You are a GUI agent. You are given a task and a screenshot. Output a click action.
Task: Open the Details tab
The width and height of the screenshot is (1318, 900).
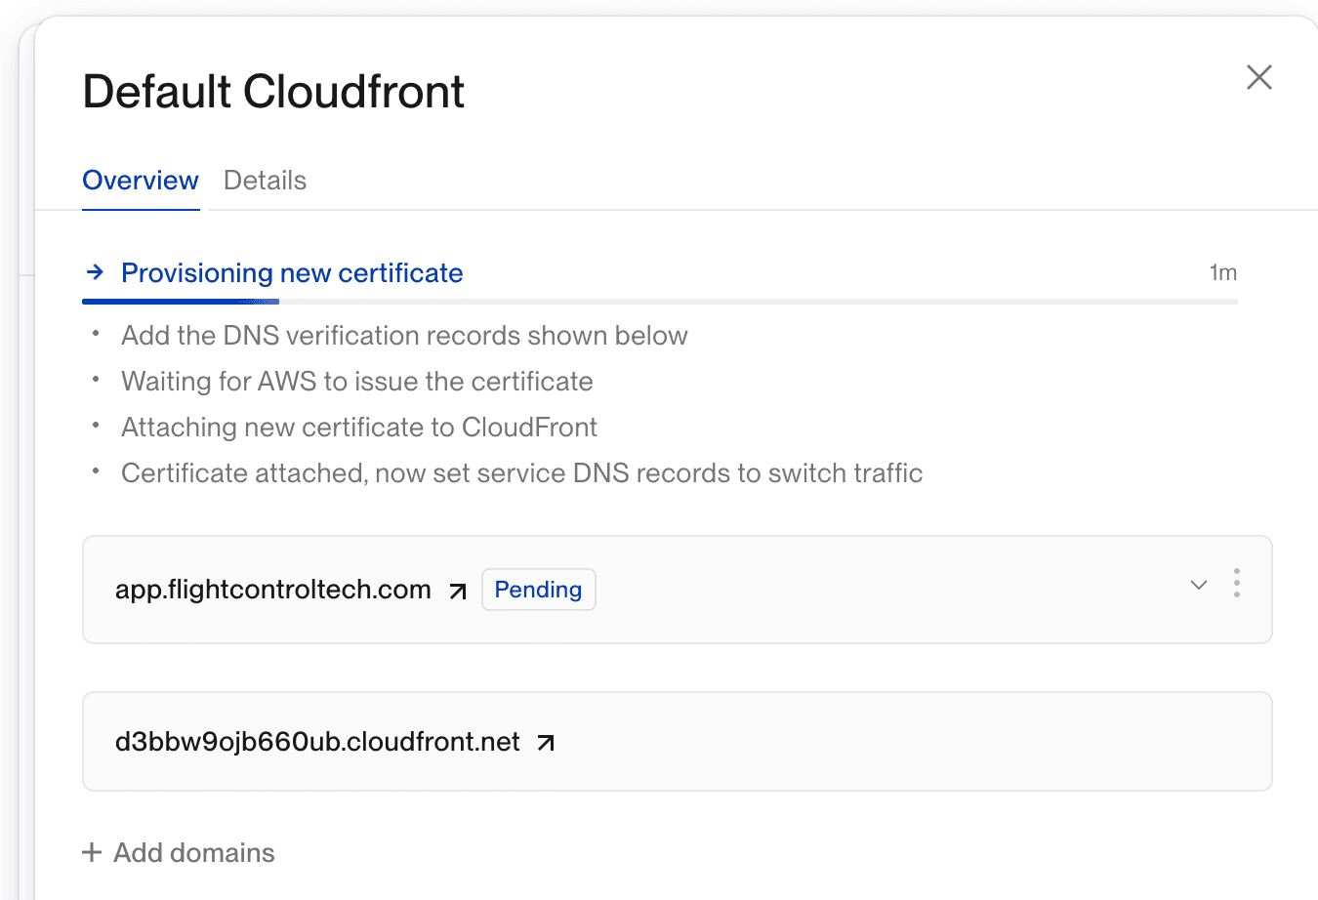[x=265, y=181]
